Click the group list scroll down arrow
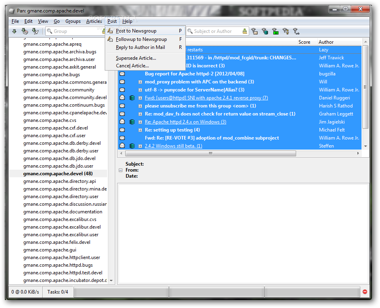Screen dimensions: 380x308 [x=111, y=281]
